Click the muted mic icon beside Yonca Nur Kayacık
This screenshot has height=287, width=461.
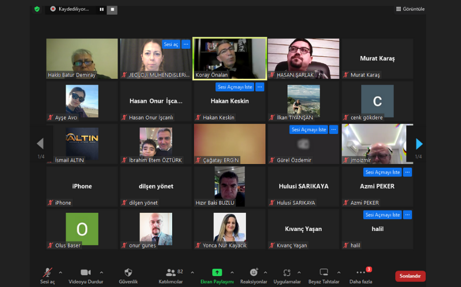click(198, 245)
